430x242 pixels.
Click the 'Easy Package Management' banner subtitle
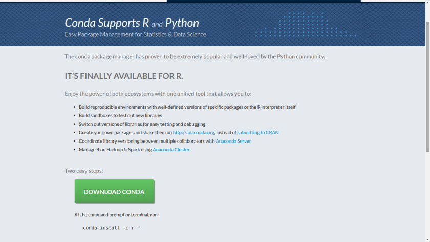pyautogui.click(x=135, y=35)
